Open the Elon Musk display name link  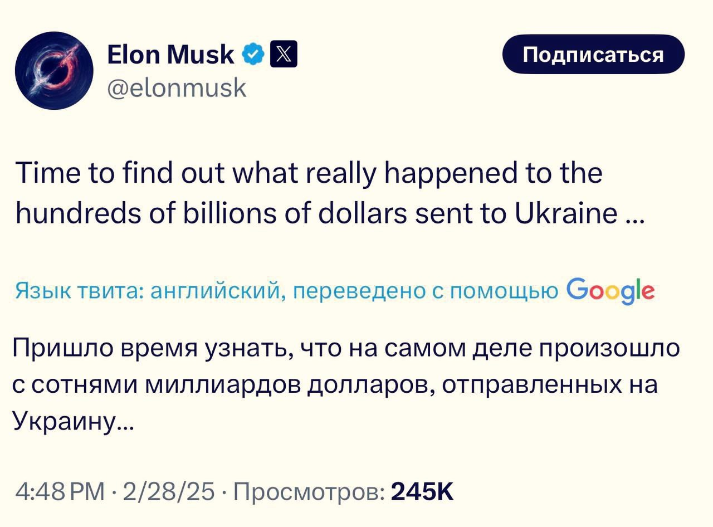tap(171, 54)
